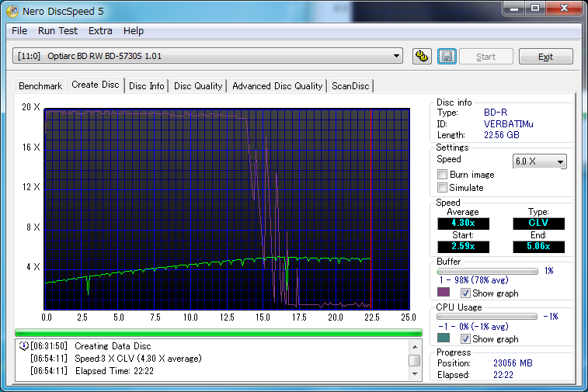Toggle Buffer Show graph checkbox
The image size is (588, 392).
tap(465, 293)
